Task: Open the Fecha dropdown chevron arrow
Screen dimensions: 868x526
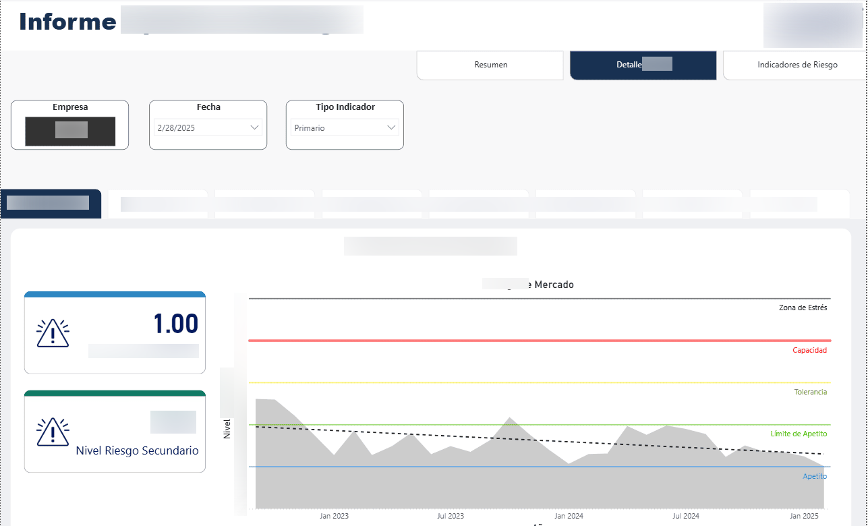Action: coord(254,127)
